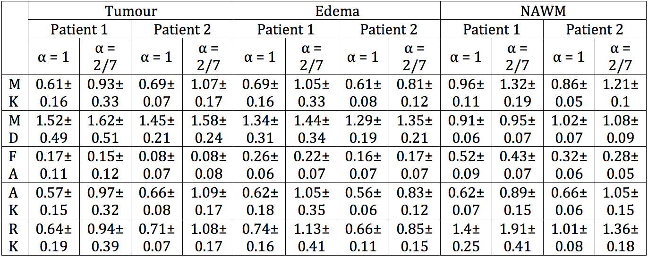Screen dimensions: 648x257
Task: Select the Edema column group header
Action: (x=337, y=10)
